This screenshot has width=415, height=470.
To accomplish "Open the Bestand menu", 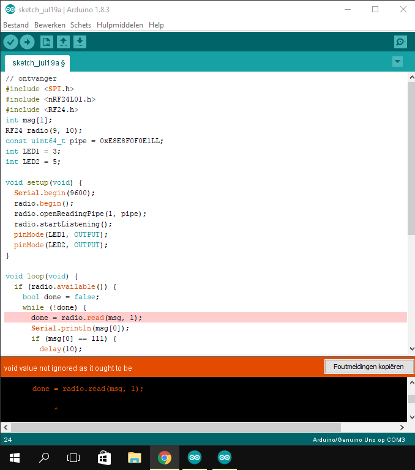I will [16, 25].
